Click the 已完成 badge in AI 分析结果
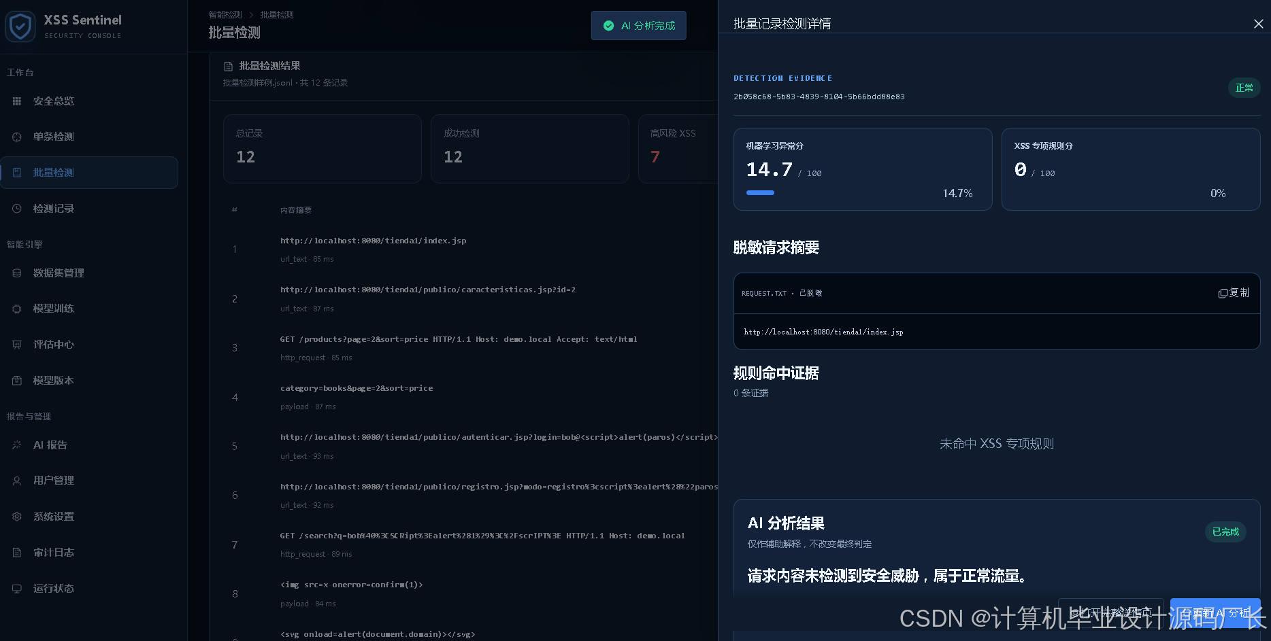This screenshot has width=1271, height=641. click(x=1225, y=532)
